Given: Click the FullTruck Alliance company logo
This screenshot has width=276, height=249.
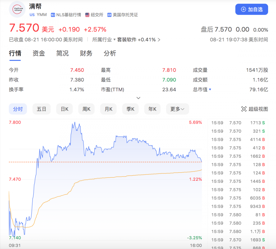Looking at the screenshot, I should tap(17, 9).
